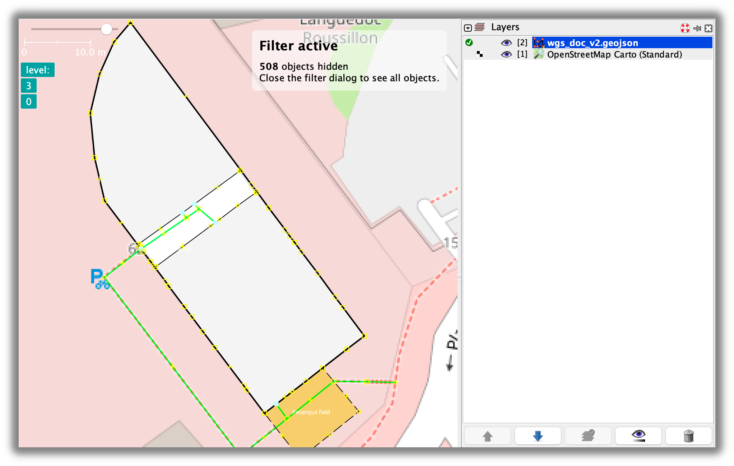Click the magnifier icon of OpenStreetMap Carto layer
This screenshot has width=734, height=466.
coord(538,54)
